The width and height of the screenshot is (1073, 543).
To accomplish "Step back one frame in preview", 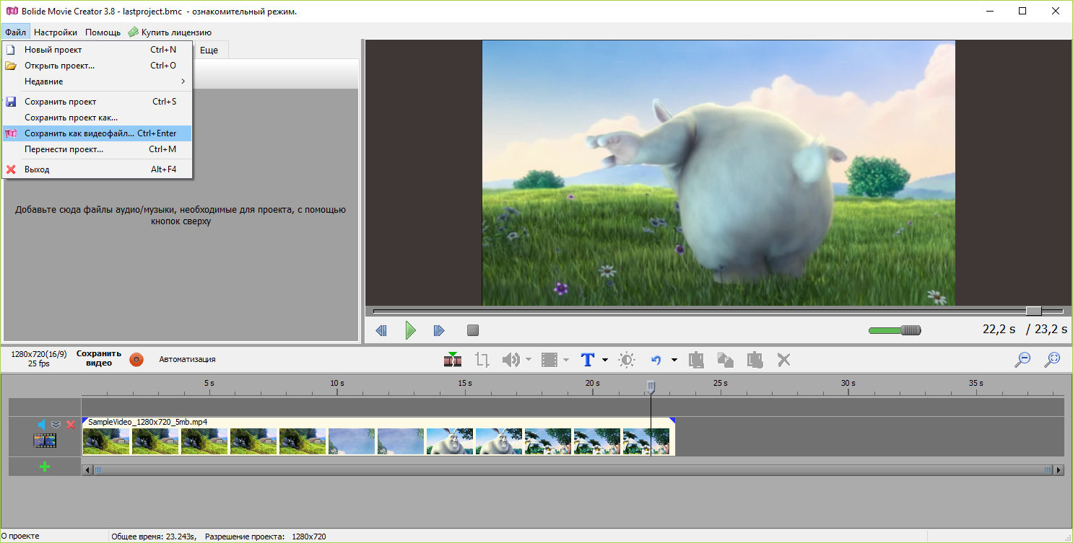I will point(381,330).
